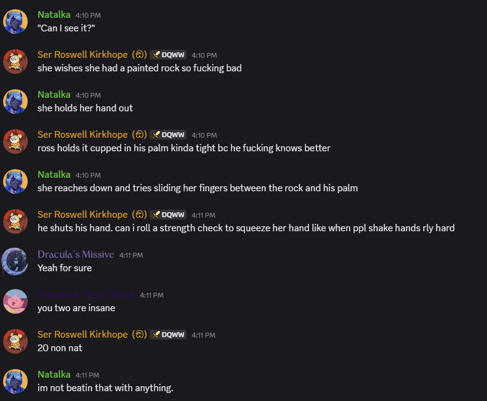Viewport: 487px width, 401px height.
Task: Click avatar beside "she holds her hand out"
Action: pos(15,101)
